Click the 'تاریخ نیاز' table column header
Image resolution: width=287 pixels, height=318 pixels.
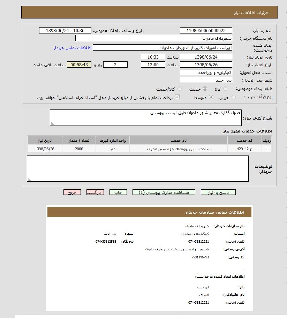tap(45, 141)
